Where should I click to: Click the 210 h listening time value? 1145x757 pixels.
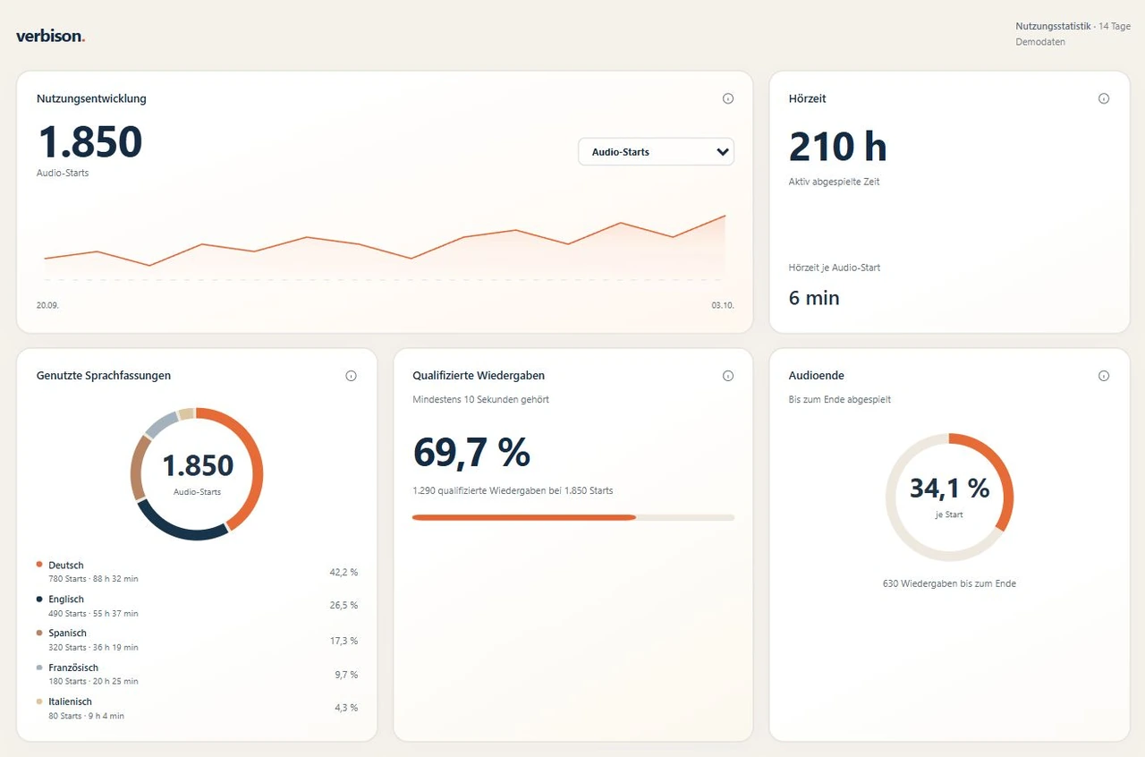(x=837, y=147)
